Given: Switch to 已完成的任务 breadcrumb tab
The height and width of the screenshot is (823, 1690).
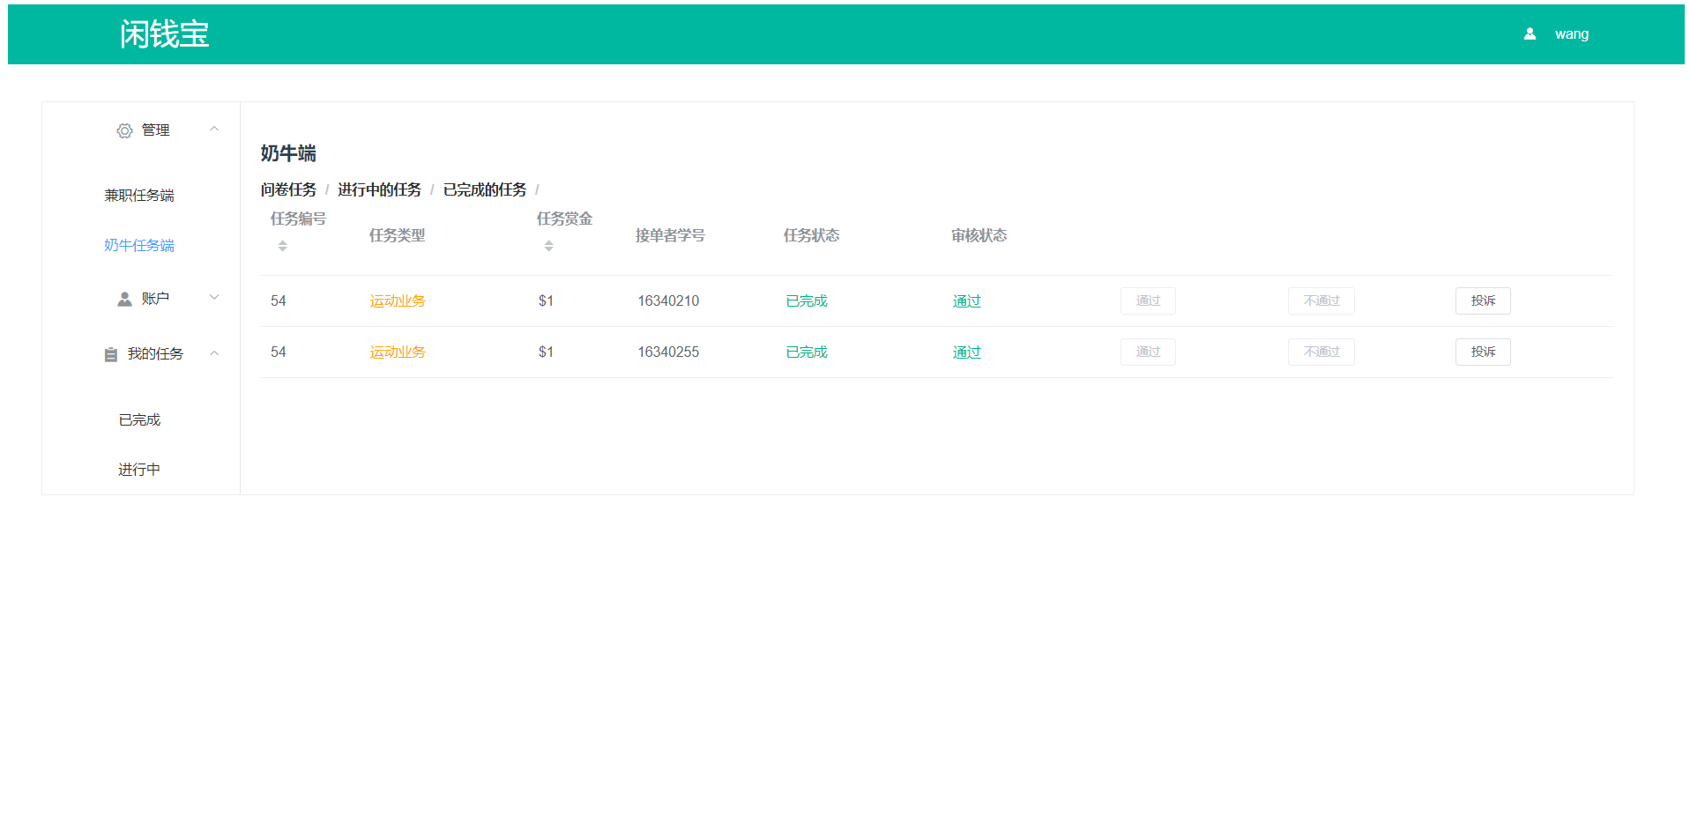Looking at the screenshot, I should coord(485,189).
